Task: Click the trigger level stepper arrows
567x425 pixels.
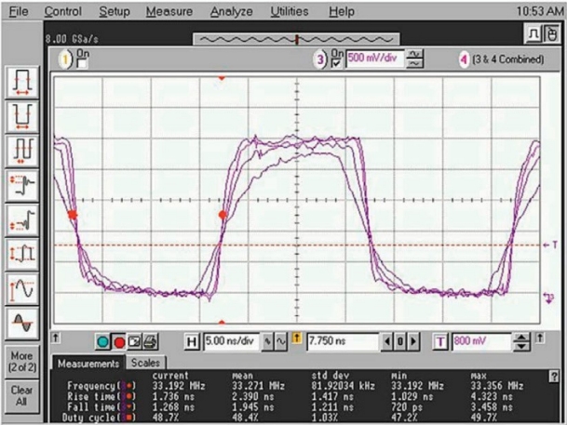Action: coord(521,342)
